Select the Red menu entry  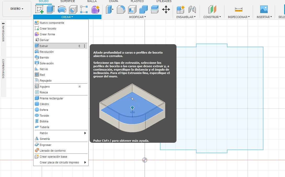pos(61,75)
